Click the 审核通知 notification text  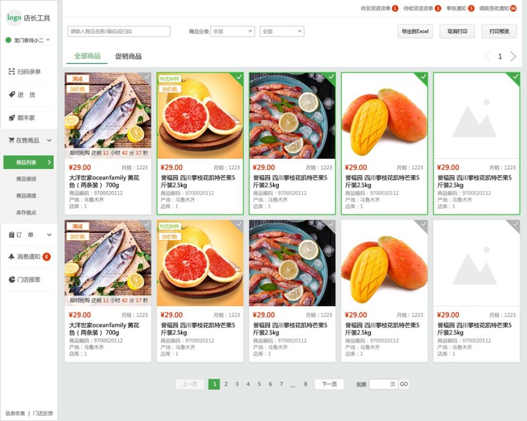(x=456, y=8)
